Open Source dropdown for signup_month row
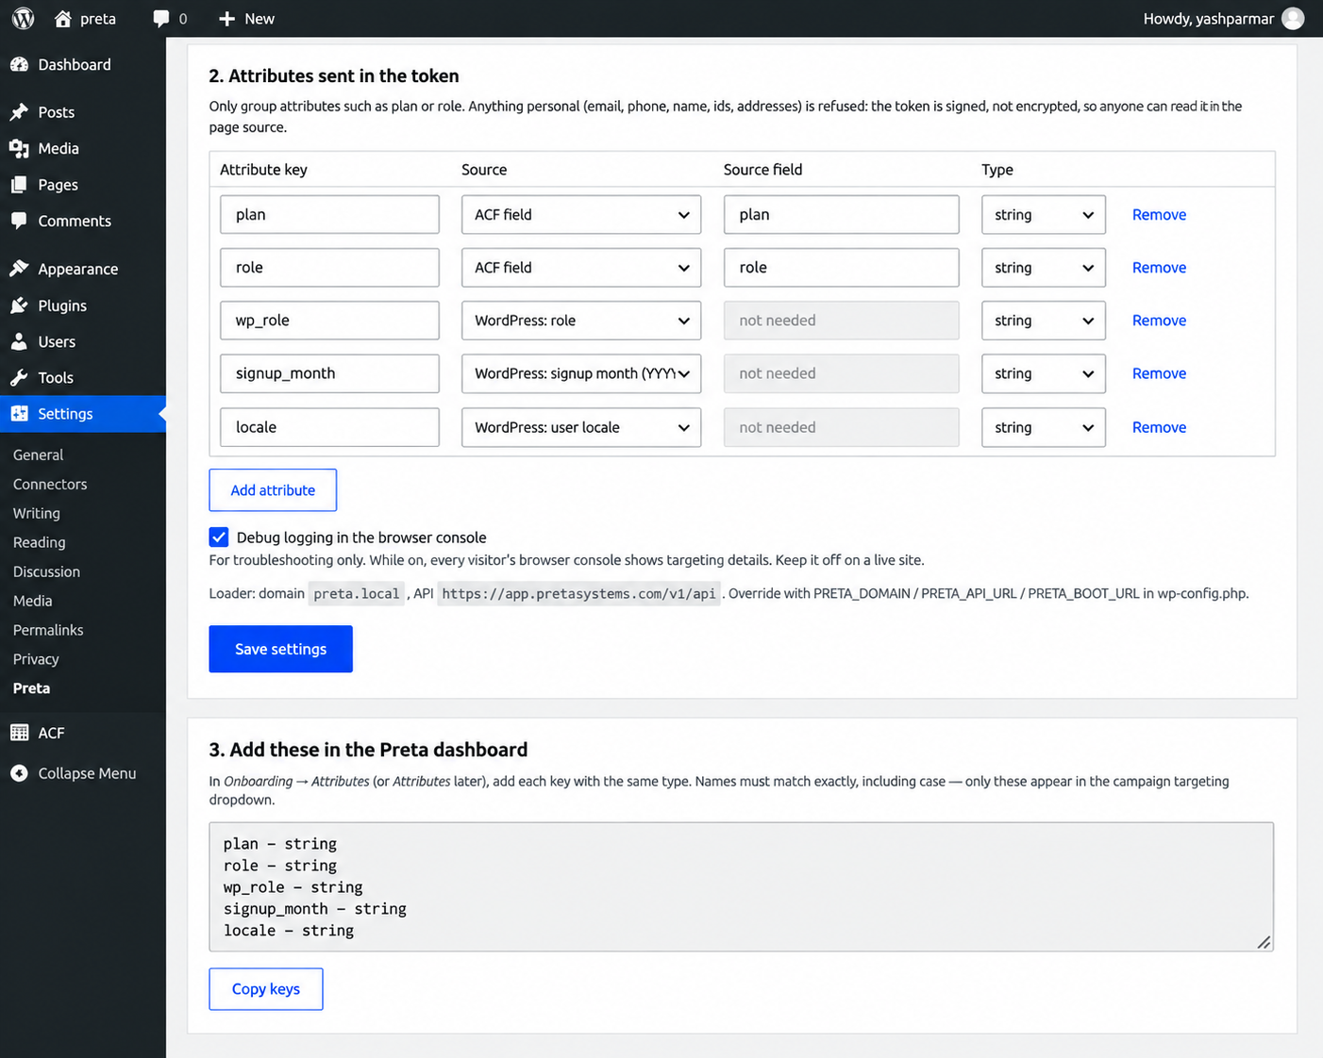This screenshot has width=1323, height=1058. pyautogui.click(x=581, y=373)
